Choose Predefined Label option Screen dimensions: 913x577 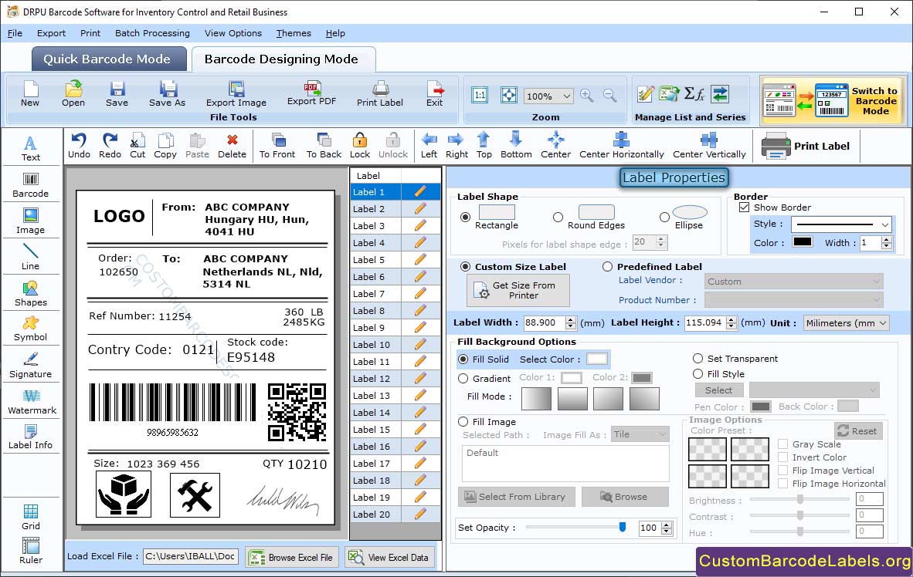[607, 266]
